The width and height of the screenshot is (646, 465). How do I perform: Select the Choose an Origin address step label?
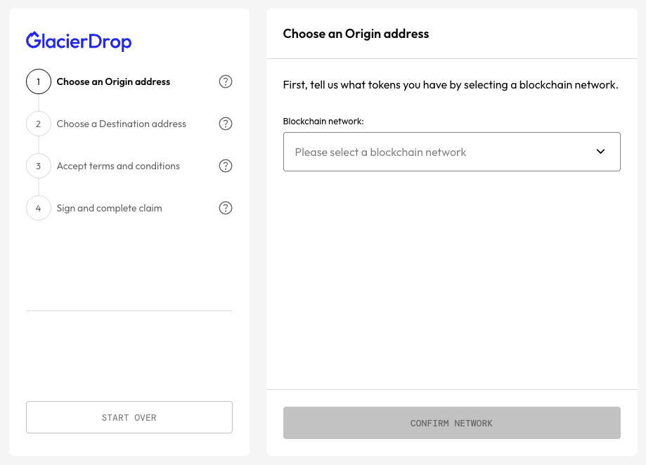pos(113,81)
